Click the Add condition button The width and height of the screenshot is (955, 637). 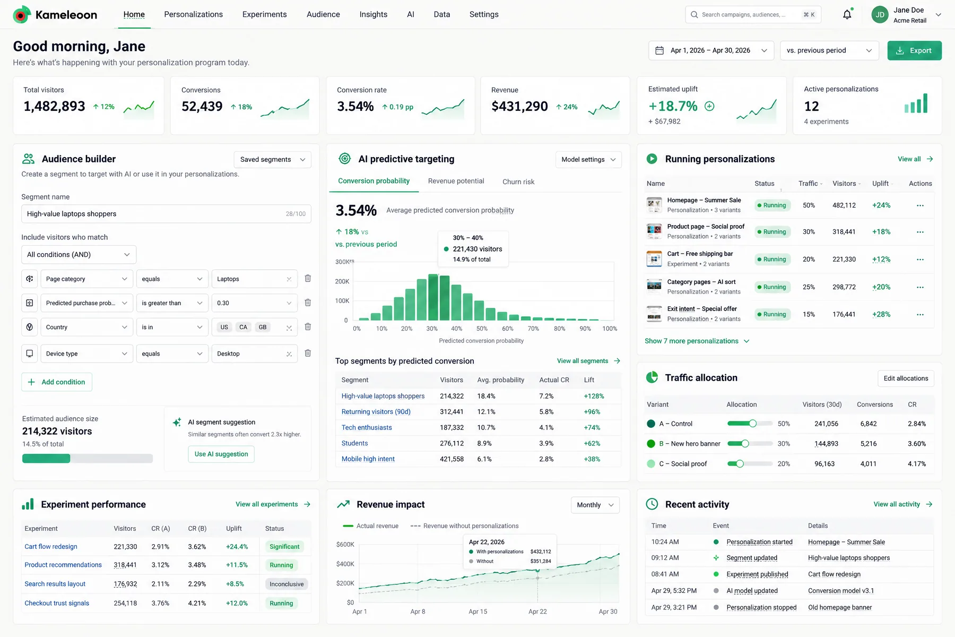(x=57, y=382)
